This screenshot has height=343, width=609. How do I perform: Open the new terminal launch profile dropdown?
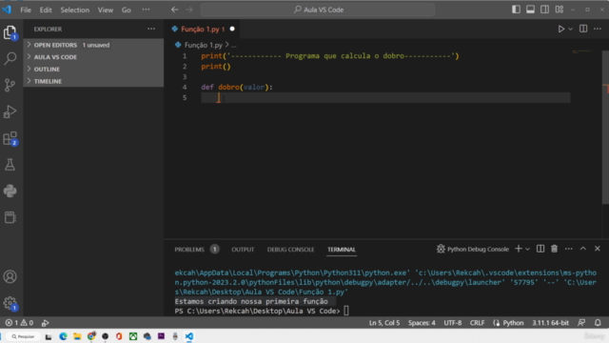tap(527, 249)
